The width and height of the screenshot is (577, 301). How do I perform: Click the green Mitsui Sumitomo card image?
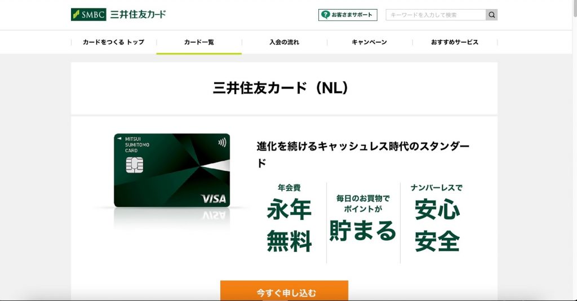click(172, 170)
